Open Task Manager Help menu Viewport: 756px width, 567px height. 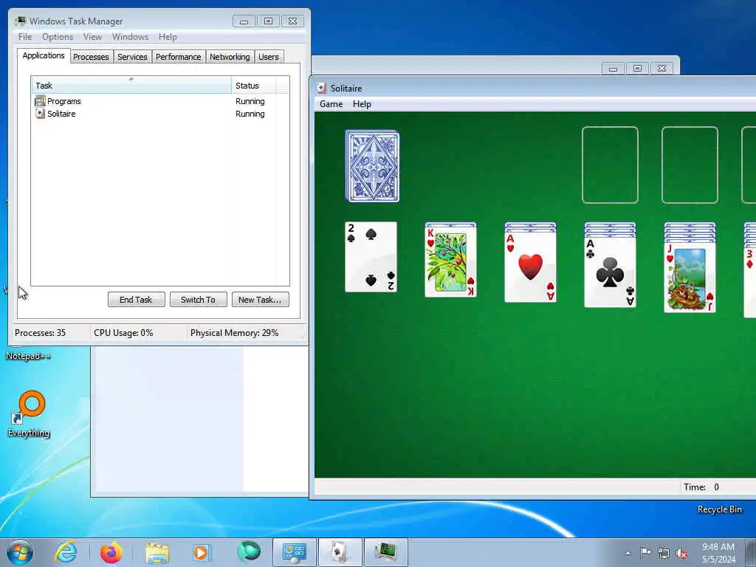(x=168, y=37)
